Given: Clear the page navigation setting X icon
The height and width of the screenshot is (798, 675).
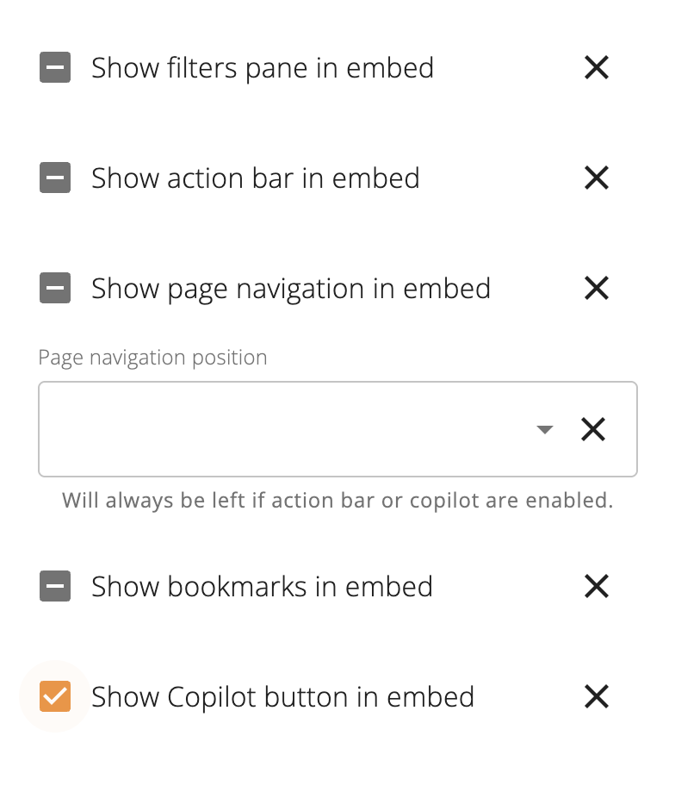Looking at the screenshot, I should click(x=597, y=289).
